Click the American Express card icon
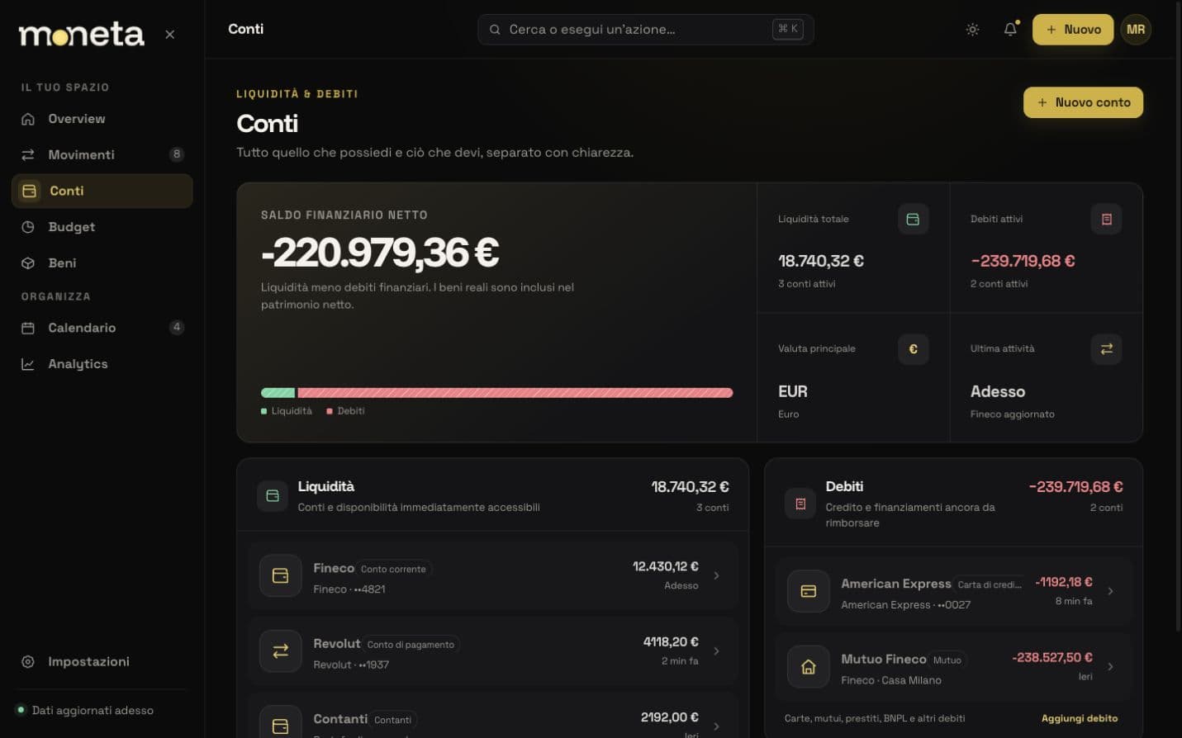The height and width of the screenshot is (738, 1182). click(809, 591)
